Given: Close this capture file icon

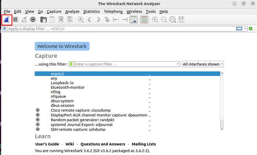Looking at the screenshot, I should pos(61,20).
